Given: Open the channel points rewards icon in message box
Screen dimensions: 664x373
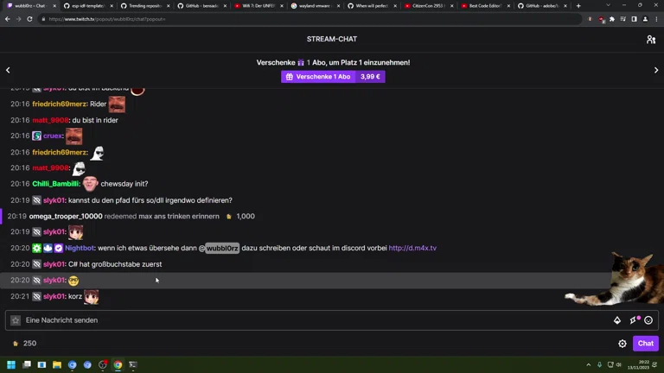Looking at the screenshot, I should coord(634,320).
